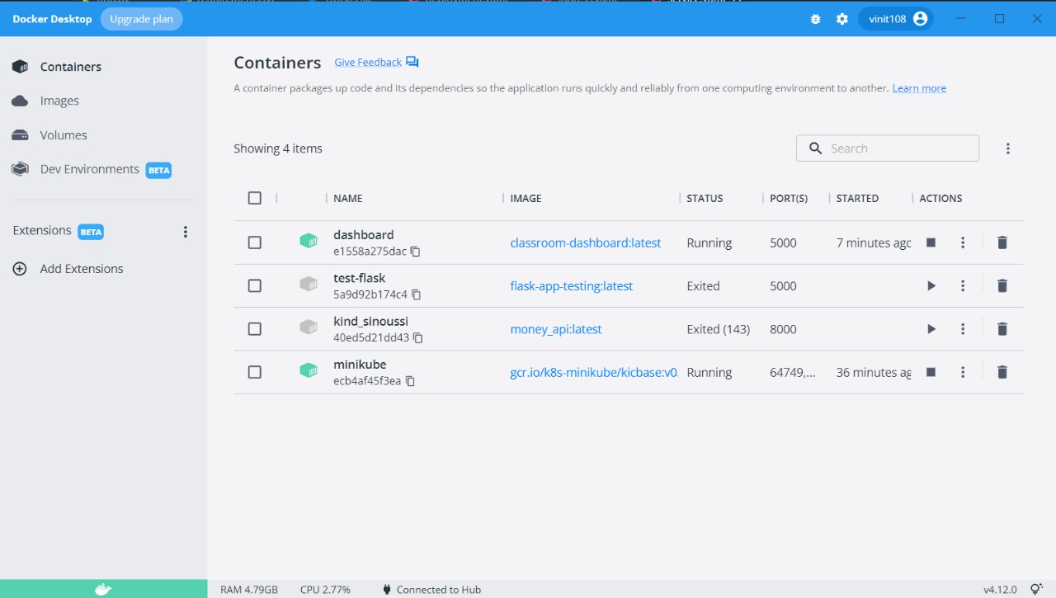Open Dev Environments via its sidebar icon
Image resolution: width=1056 pixels, height=598 pixels.
pos(19,168)
